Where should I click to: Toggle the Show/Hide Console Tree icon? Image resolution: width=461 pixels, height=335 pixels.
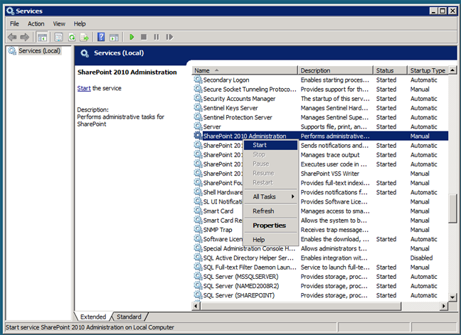point(42,37)
